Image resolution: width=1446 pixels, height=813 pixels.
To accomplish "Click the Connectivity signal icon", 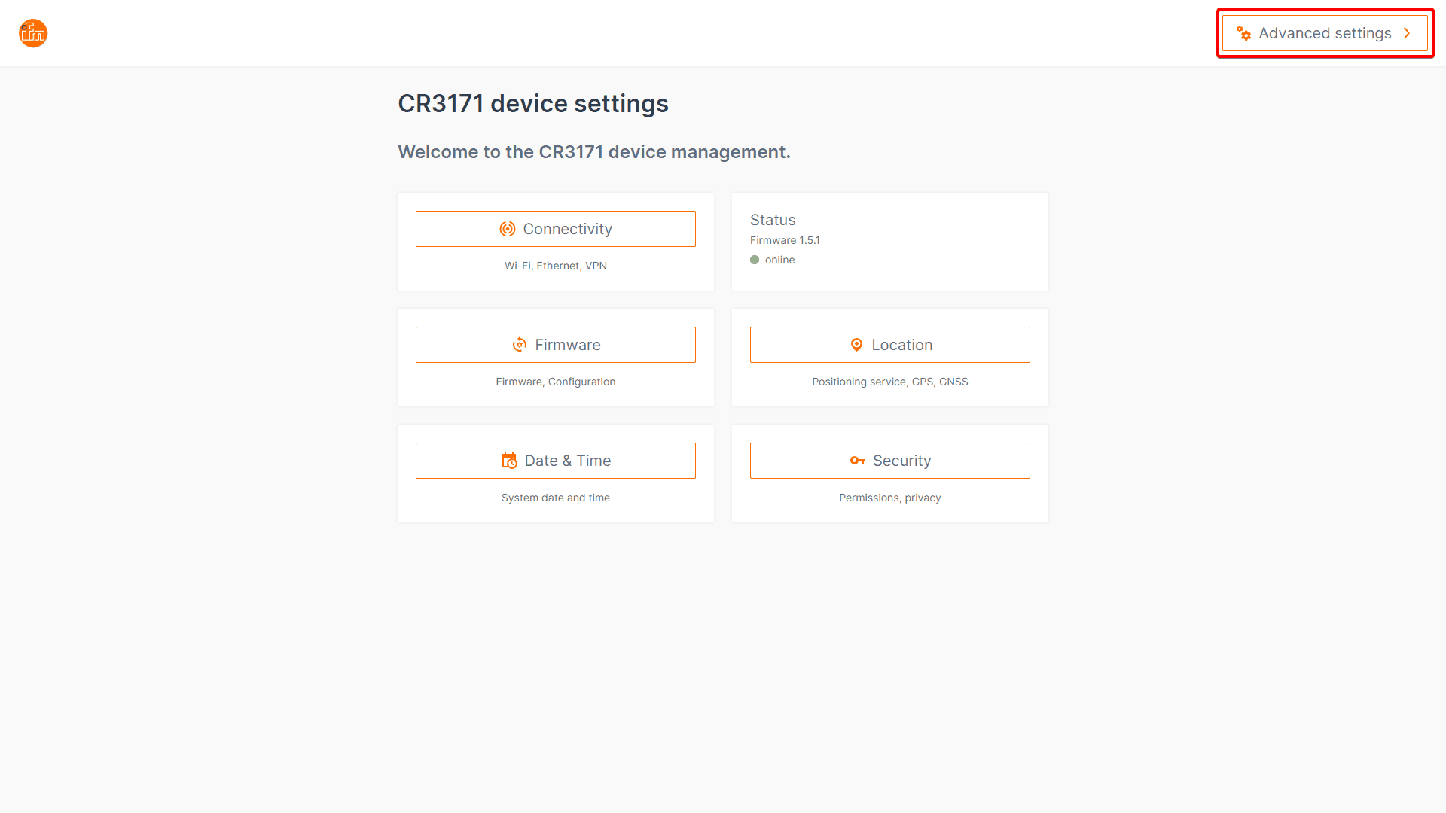I will 508,229.
